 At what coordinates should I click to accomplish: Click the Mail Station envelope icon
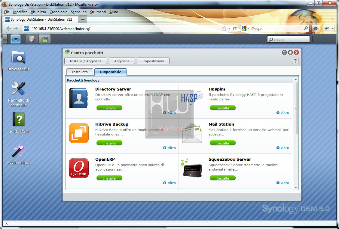click(x=192, y=133)
